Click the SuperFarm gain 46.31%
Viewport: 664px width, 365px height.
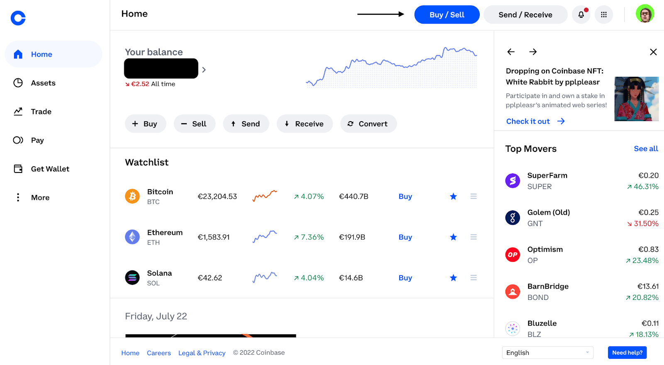pos(642,187)
